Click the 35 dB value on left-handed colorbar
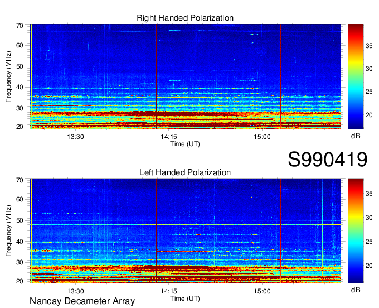 tap(369, 193)
